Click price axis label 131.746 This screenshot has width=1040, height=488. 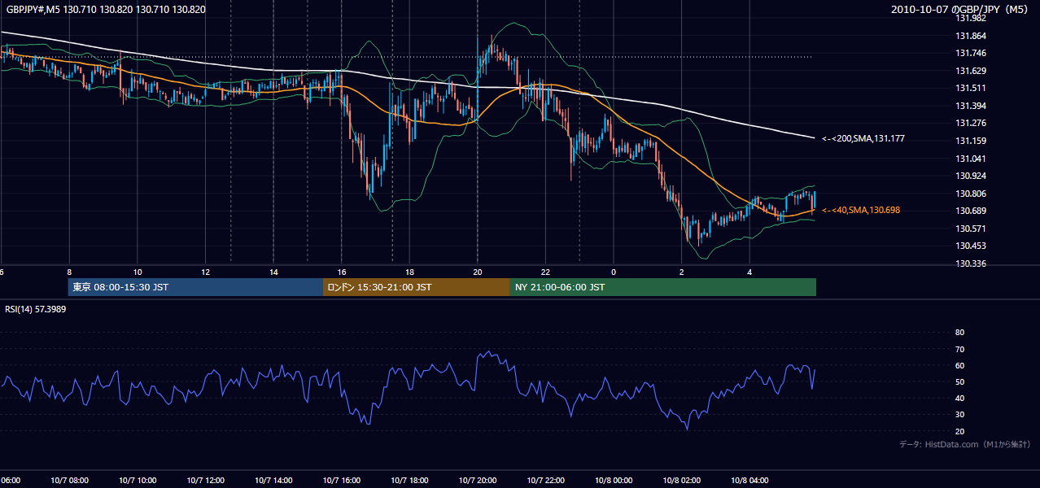click(969, 53)
